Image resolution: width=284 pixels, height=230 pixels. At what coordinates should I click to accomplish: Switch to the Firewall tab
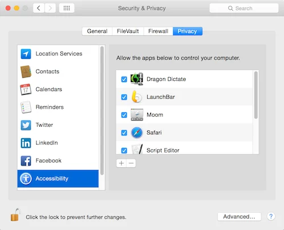coord(158,31)
